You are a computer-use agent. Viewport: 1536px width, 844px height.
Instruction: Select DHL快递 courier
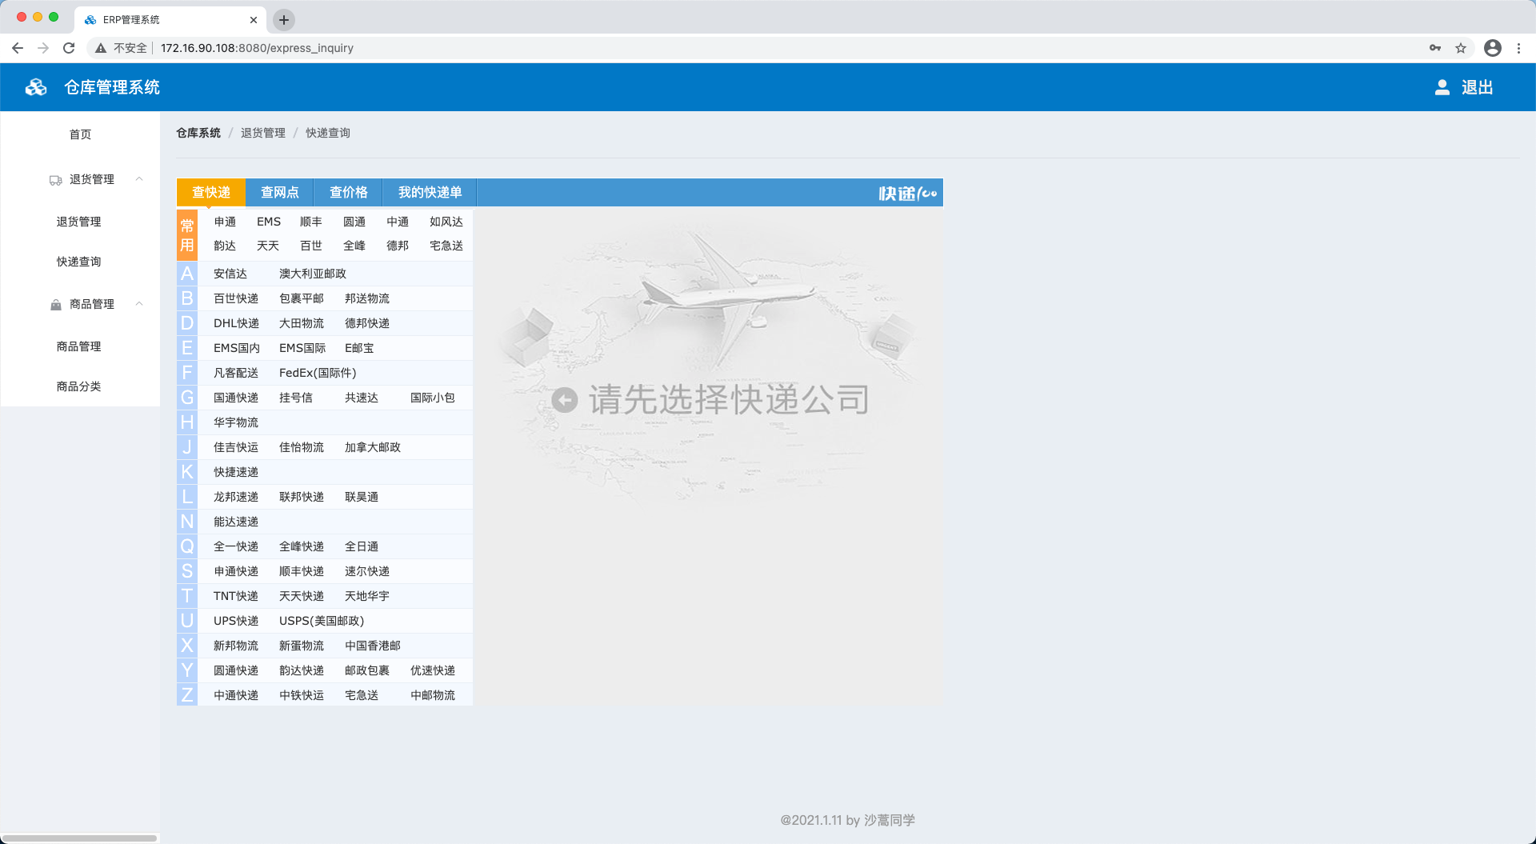coord(236,323)
